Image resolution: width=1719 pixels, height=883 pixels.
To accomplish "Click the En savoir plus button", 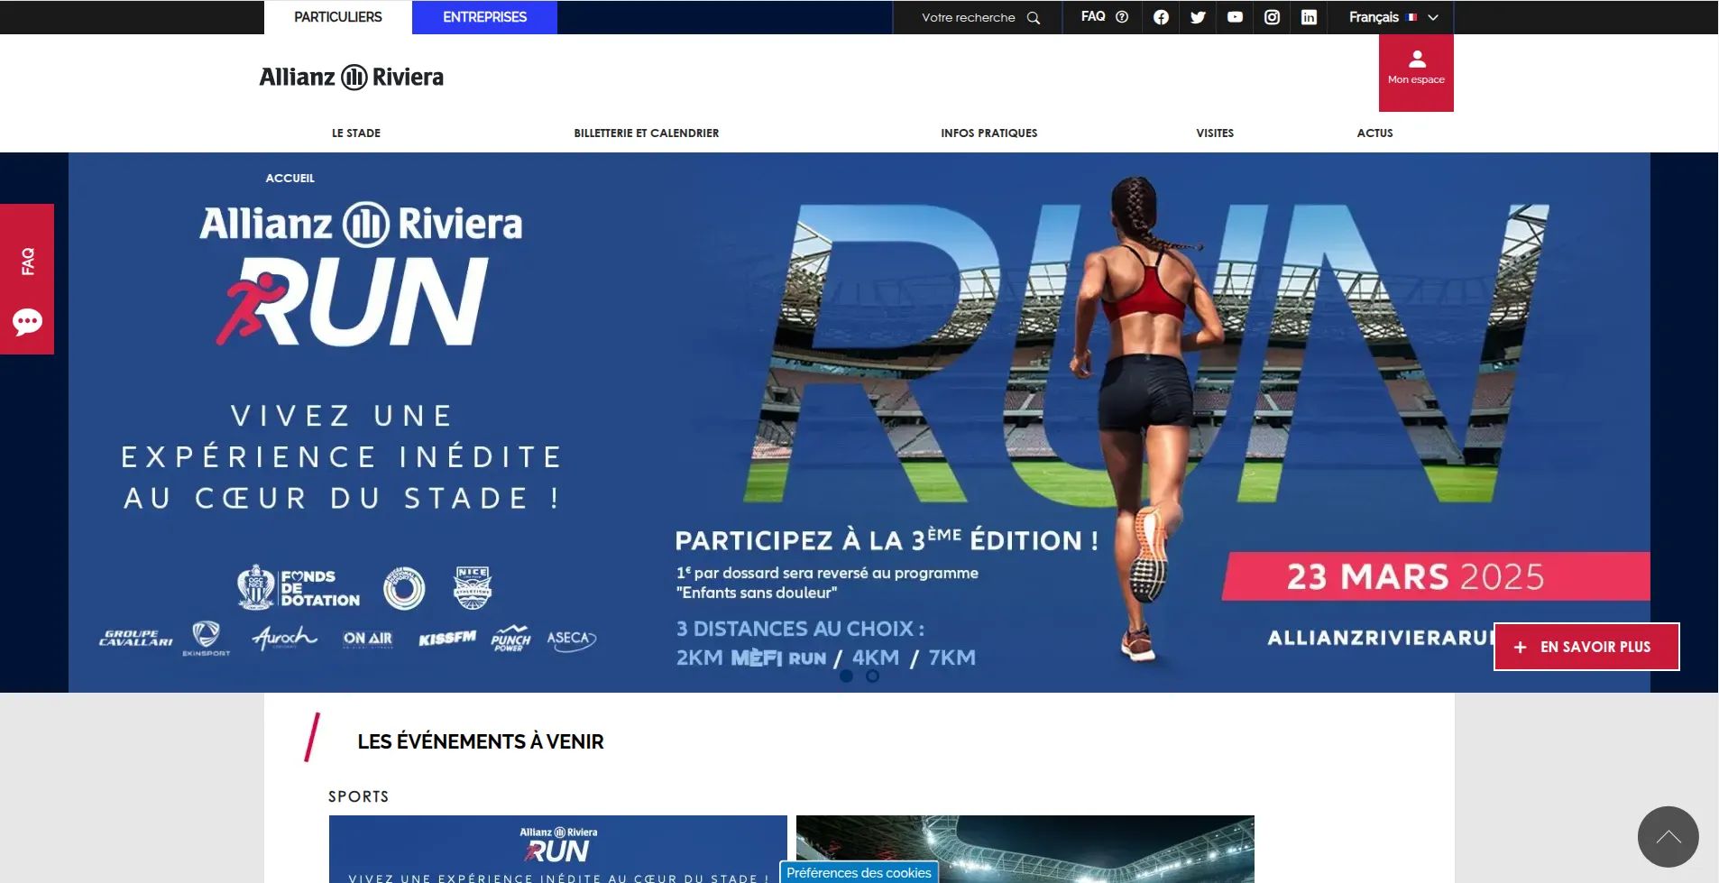I will click(1586, 647).
